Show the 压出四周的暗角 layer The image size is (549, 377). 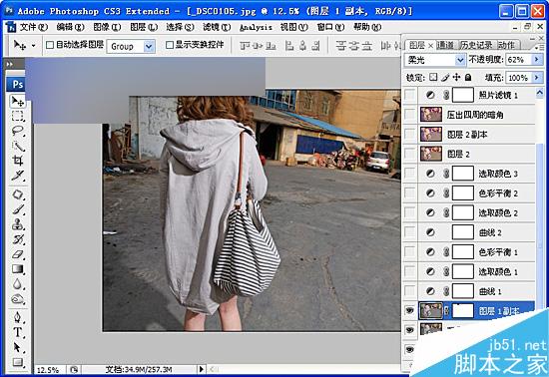click(409, 115)
